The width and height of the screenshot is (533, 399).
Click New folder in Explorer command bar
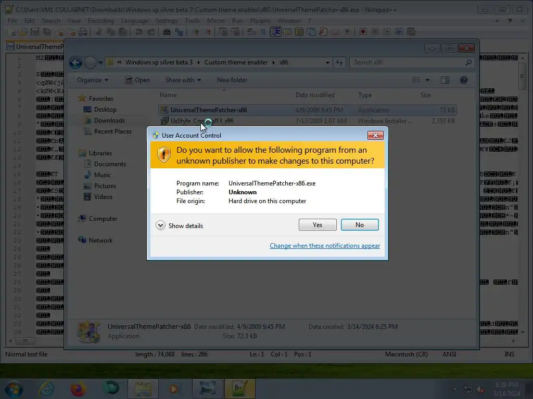click(232, 80)
